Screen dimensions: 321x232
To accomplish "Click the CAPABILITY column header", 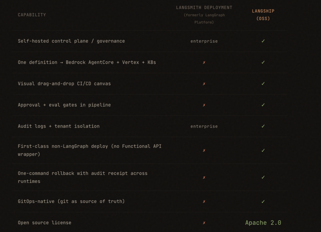I will click(x=32, y=15).
